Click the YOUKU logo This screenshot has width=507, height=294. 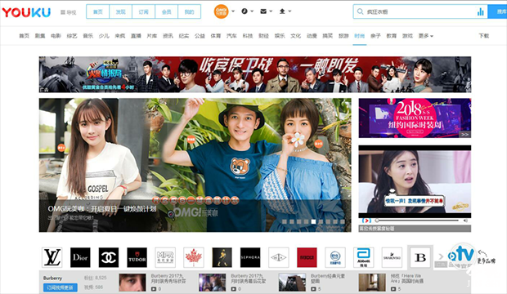click(26, 12)
